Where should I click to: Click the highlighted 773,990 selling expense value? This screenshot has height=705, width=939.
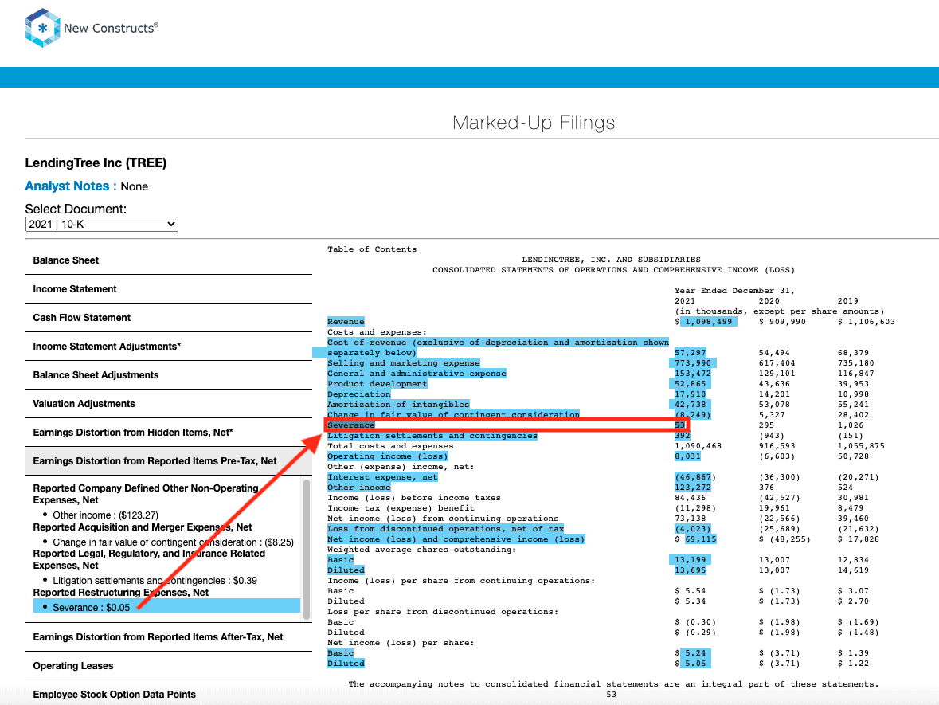point(693,363)
